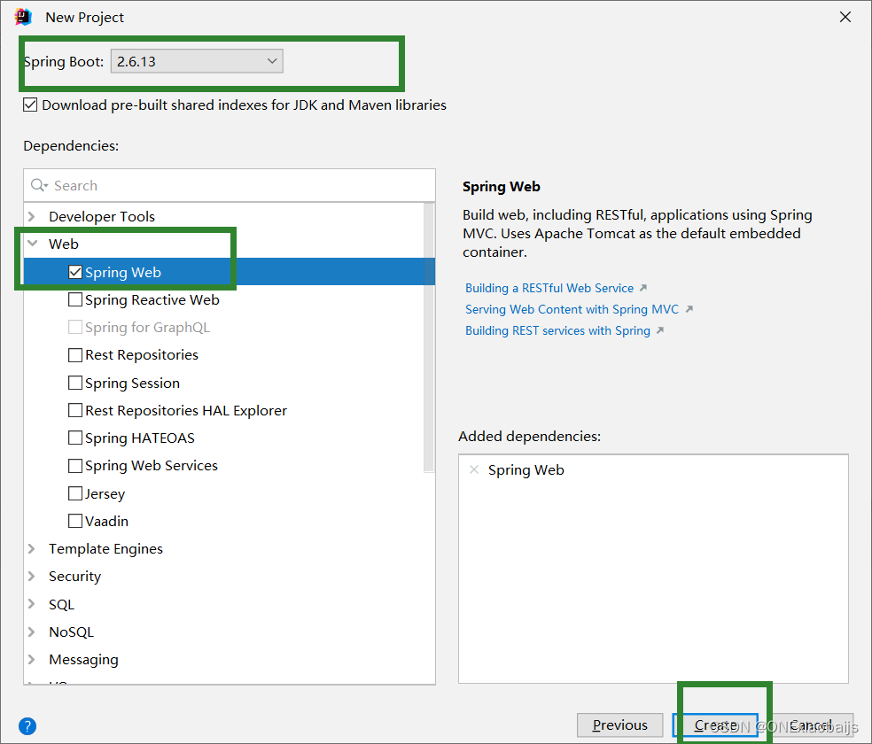
Task: Enable the Spring HATEOAS checkbox
Action: coord(75,438)
